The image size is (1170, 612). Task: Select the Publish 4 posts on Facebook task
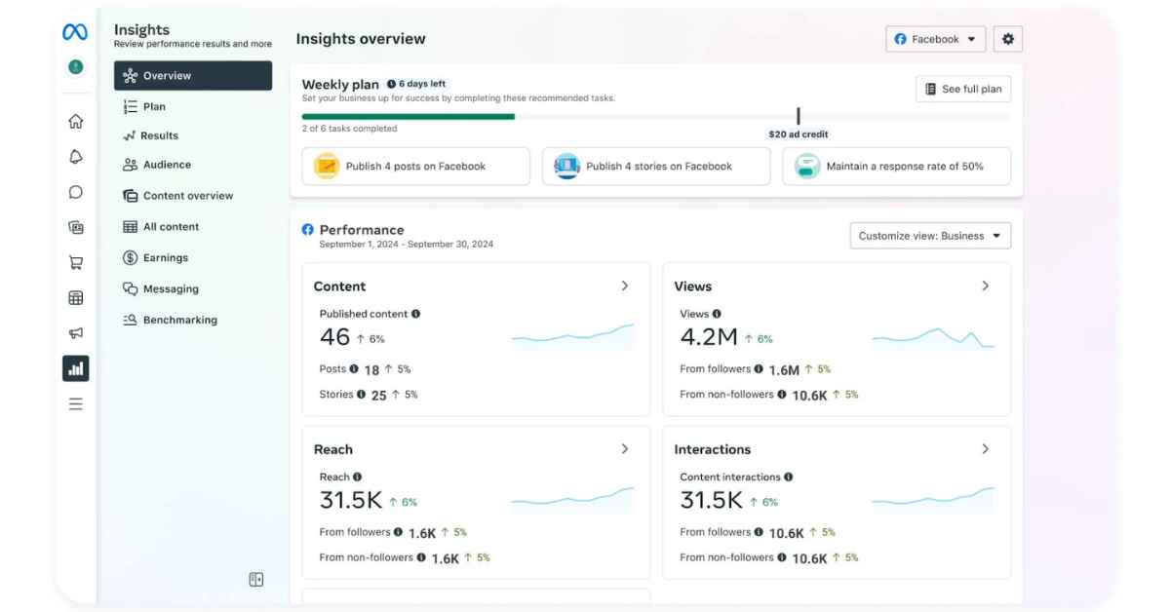[416, 166]
